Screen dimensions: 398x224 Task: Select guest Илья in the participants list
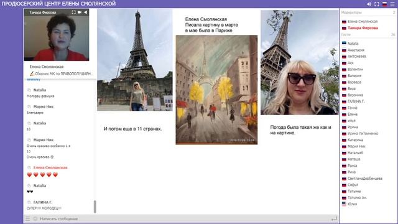click(351, 121)
